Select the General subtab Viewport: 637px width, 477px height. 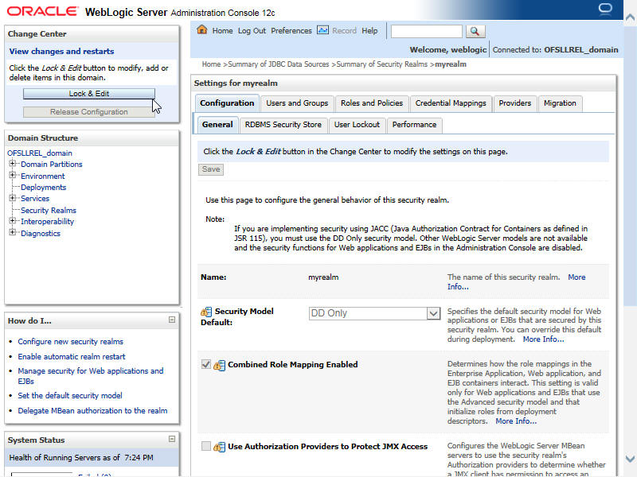tap(217, 125)
